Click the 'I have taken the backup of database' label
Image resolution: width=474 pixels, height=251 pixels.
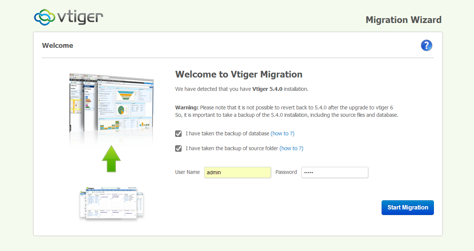coord(227,133)
